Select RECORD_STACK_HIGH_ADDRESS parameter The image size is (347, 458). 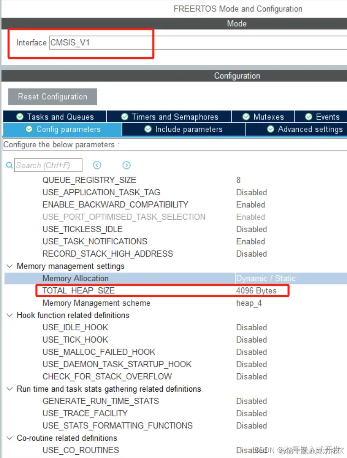pos(107,253)
